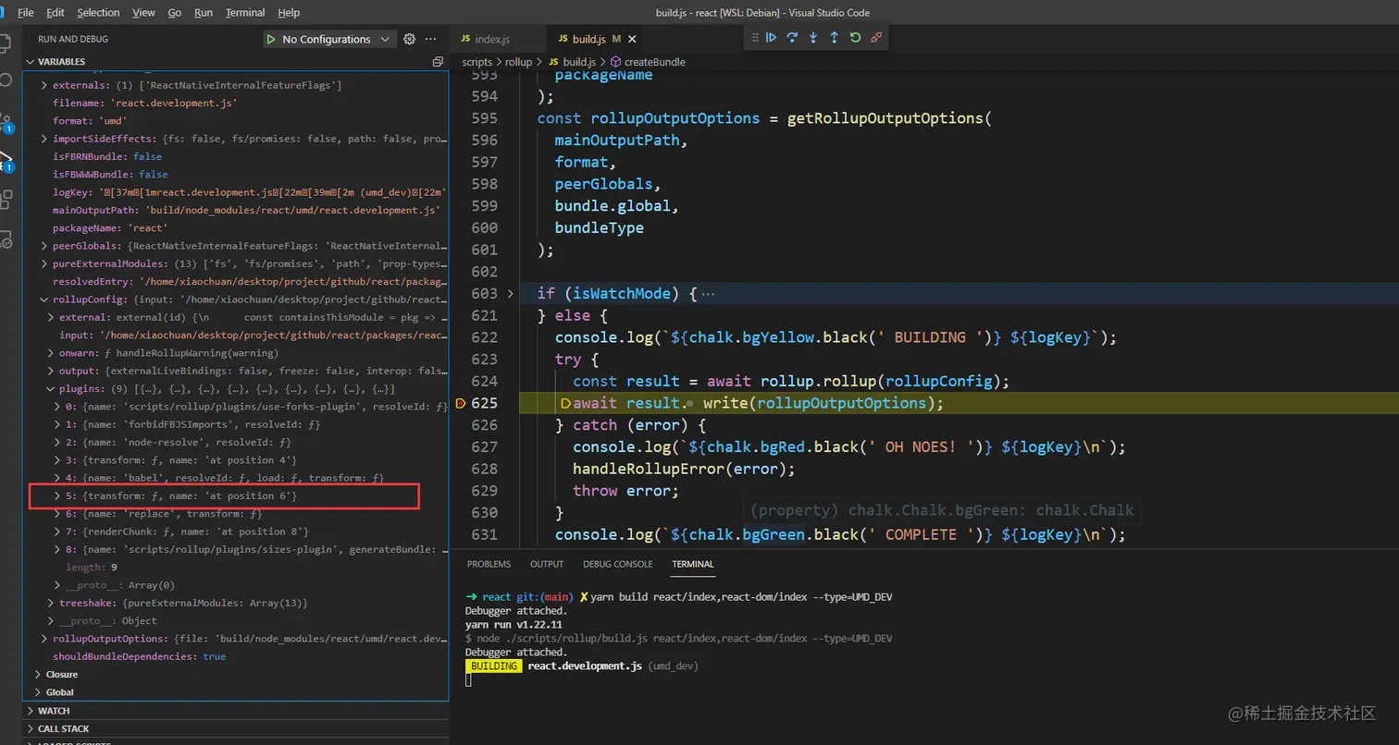This screenshot has height=745, width=1399.
Task: Open the Terminal menu in the menu bar
Action: click(x=244, y=13)
